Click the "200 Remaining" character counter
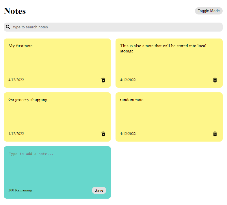The width and height of the screenshot is (227, 205). 20,190
